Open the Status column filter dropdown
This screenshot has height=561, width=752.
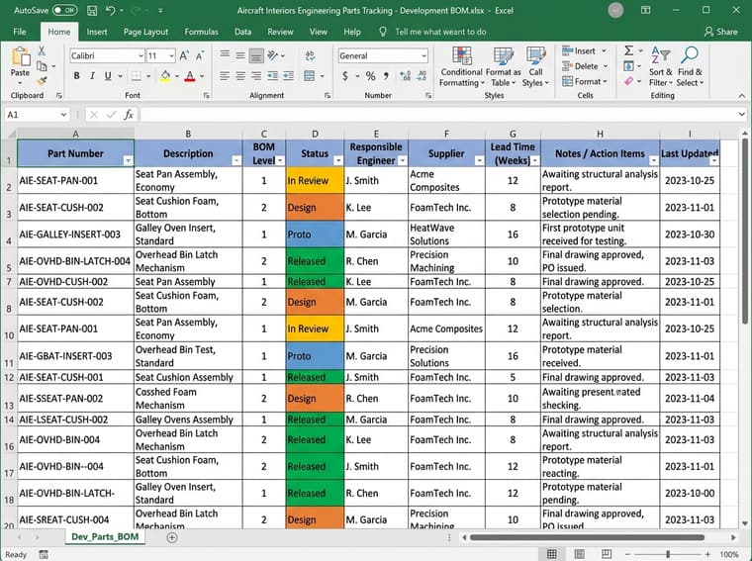click(338, 160)
